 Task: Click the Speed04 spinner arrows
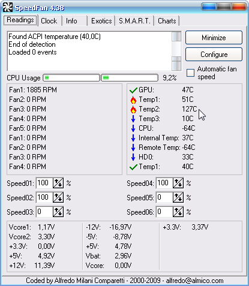coord(178,183)
